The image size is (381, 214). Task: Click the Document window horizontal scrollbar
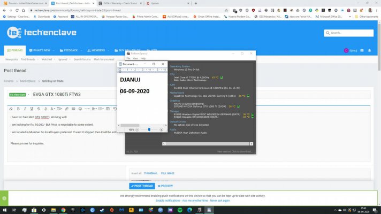point(142,125)
